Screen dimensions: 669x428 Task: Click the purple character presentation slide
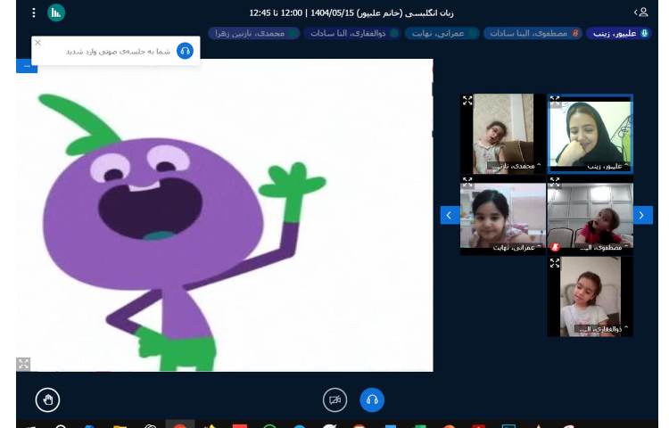[225, 215]
